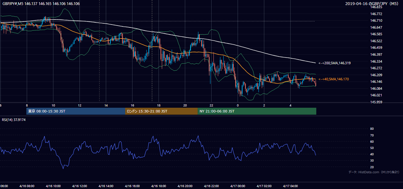The width and height of the screenshot is (403, 189).
Task: Click the 146.146 price axis label
Action: (377, 82)
